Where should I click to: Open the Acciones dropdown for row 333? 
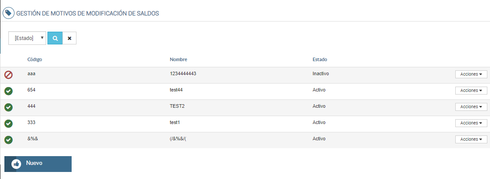tap(471, 123)
